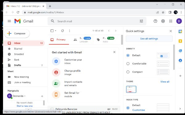185x115 pixels.
Task: Open search options filter icon
Action: pyautogui.click(x=141, y=21)
